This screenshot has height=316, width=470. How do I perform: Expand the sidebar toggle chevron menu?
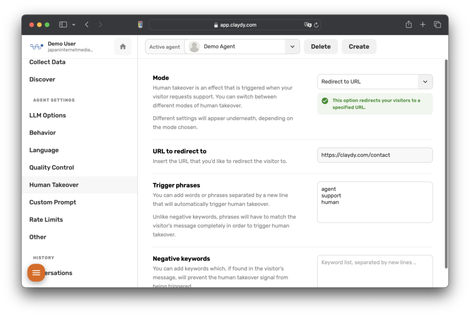click(73, 24)
